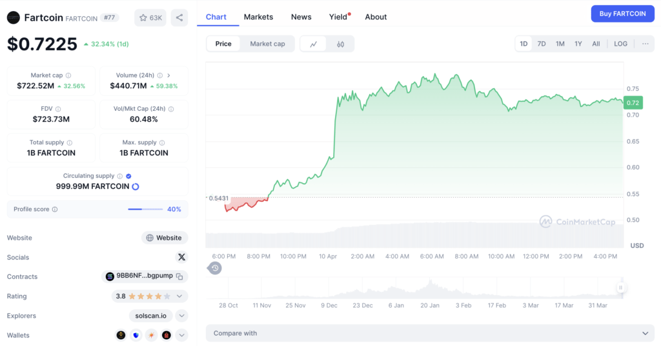Screen dimensions: 661x346
Task: Open Circulating supply info icon
Action: point(119,176)
